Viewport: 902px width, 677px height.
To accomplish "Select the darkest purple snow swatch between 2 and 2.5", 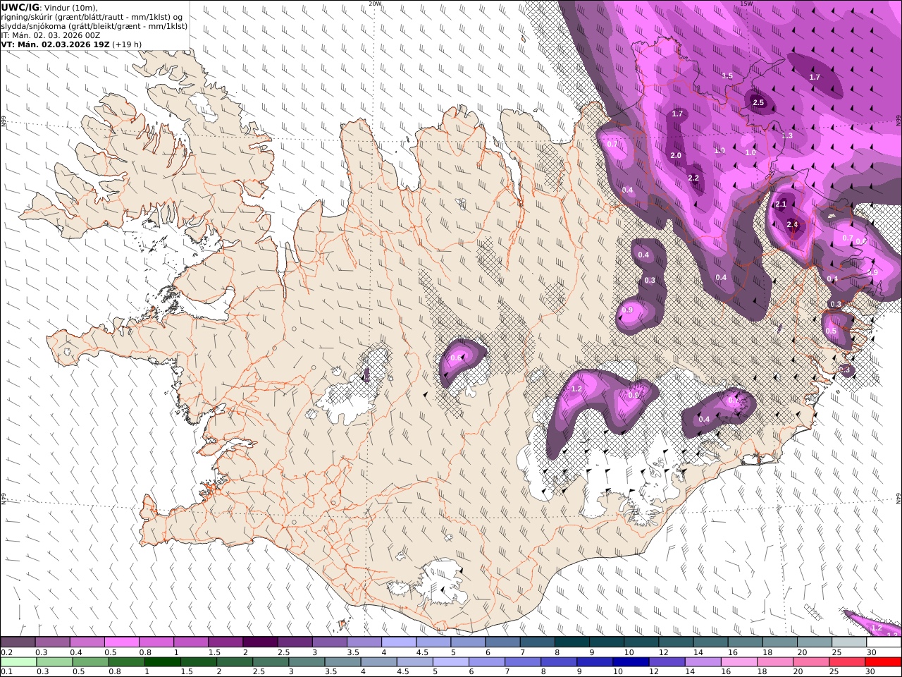I will click(259, 642).
